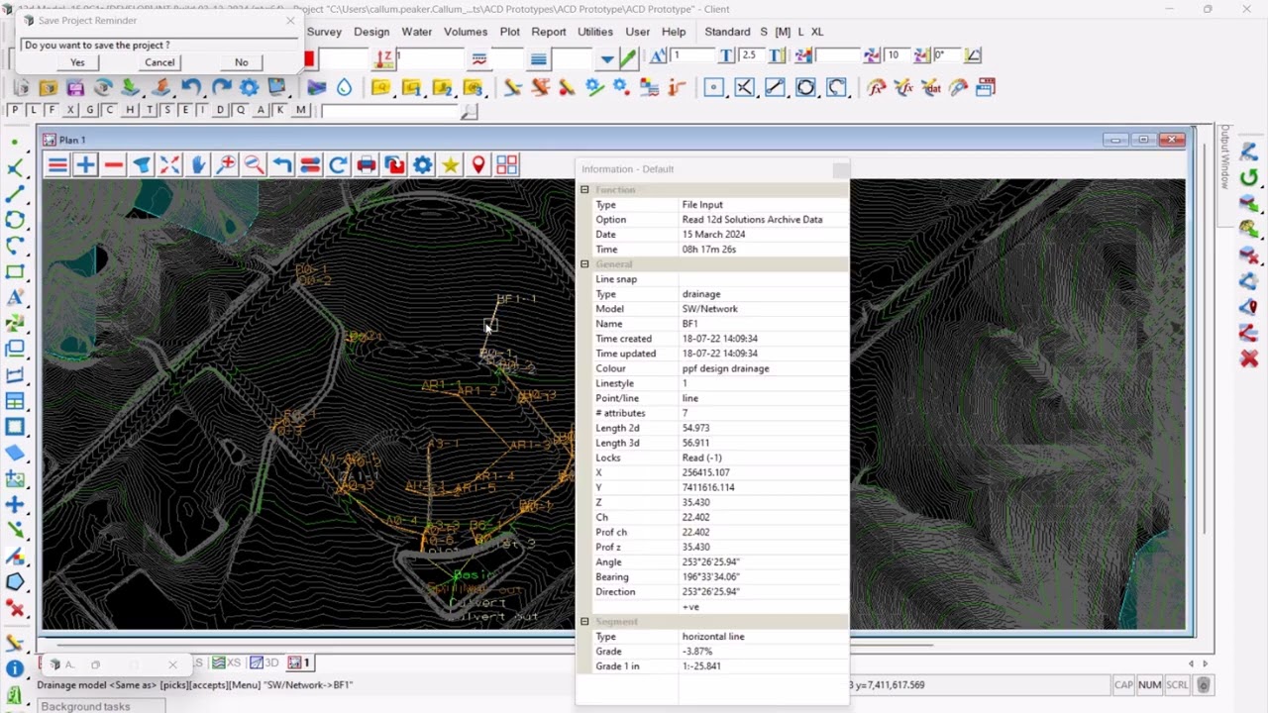Image resolution: width=1268 pixels, height=713 pixels.
Task: Toggle the M snap letter button
Action: [x=301, y=110]
